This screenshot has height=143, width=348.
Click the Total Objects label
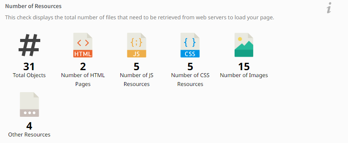(x=29, y=75)
